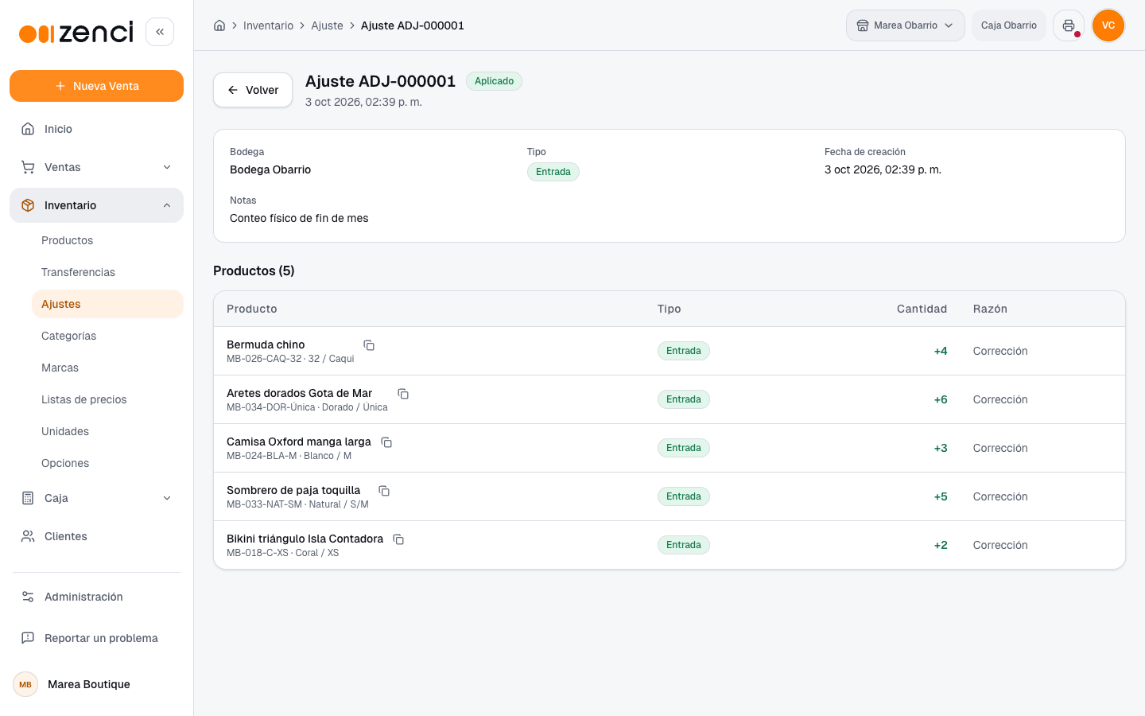The height and width of the screenshot is (716, 1145).
Task: Click the Razón column header
Action: click(990, 309)
